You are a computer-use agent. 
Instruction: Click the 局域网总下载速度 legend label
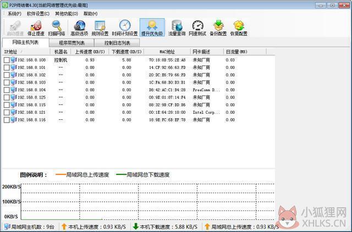click(148, 175)
